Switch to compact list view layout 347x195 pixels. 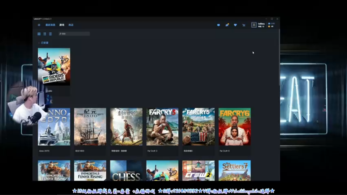pyautogui.click(x=50, y=34)
